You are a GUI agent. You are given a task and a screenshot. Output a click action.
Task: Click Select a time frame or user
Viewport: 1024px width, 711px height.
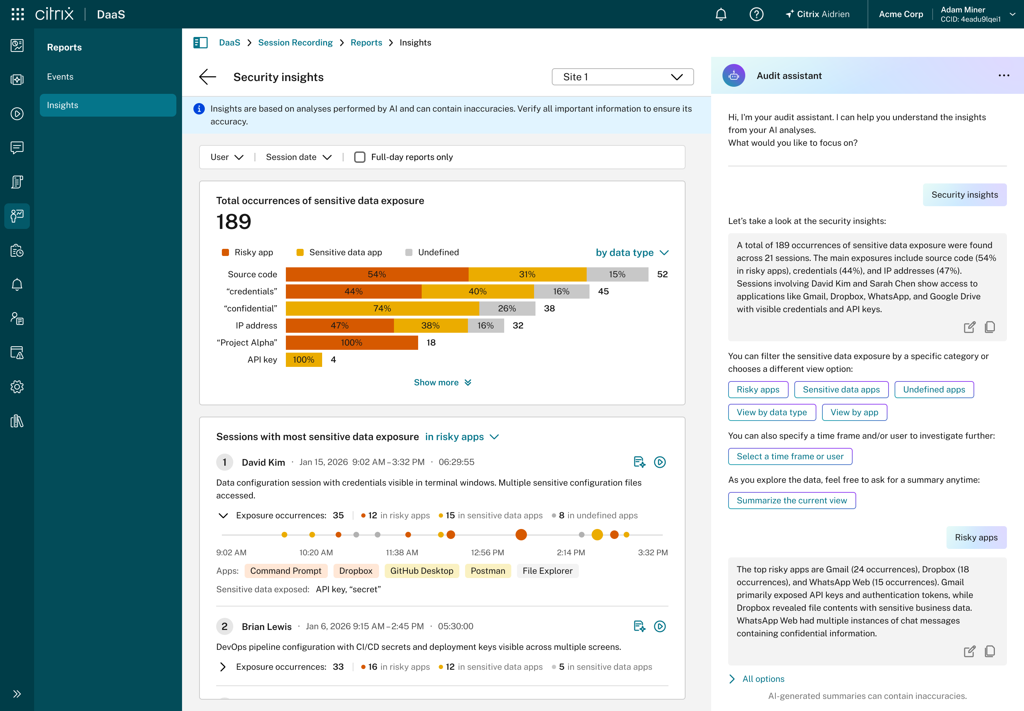[790, 456]
